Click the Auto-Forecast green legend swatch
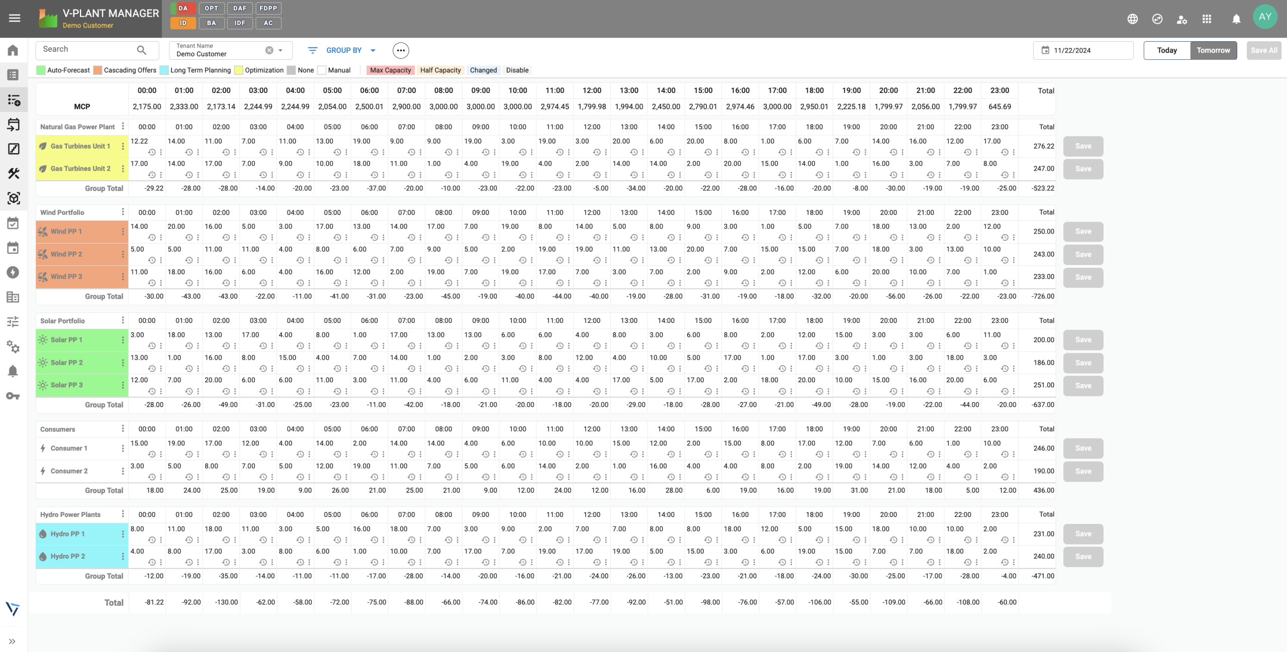Viewport: 1287px width, 652px height. (41, 70)
